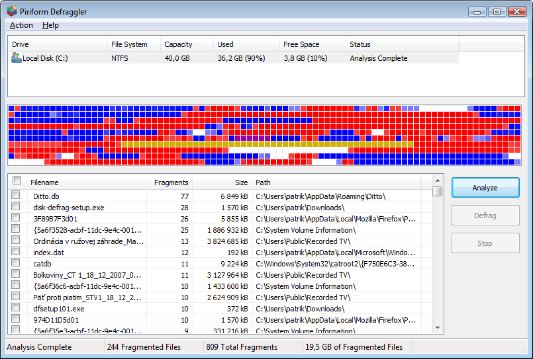Check the box for Päť proti piatim file
Screen dimensions: 533x359
point(16,296)
